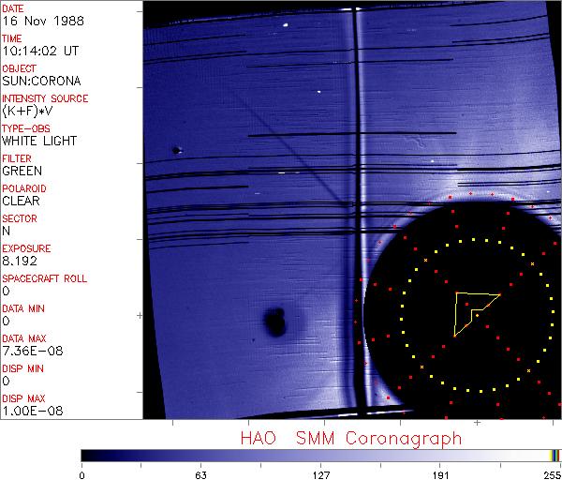Image resolution: width=562 pixels, height=480 pixels.
Task: Click the "HAO SMM Coronagraph" title
Action: click(x=351, y=439)
